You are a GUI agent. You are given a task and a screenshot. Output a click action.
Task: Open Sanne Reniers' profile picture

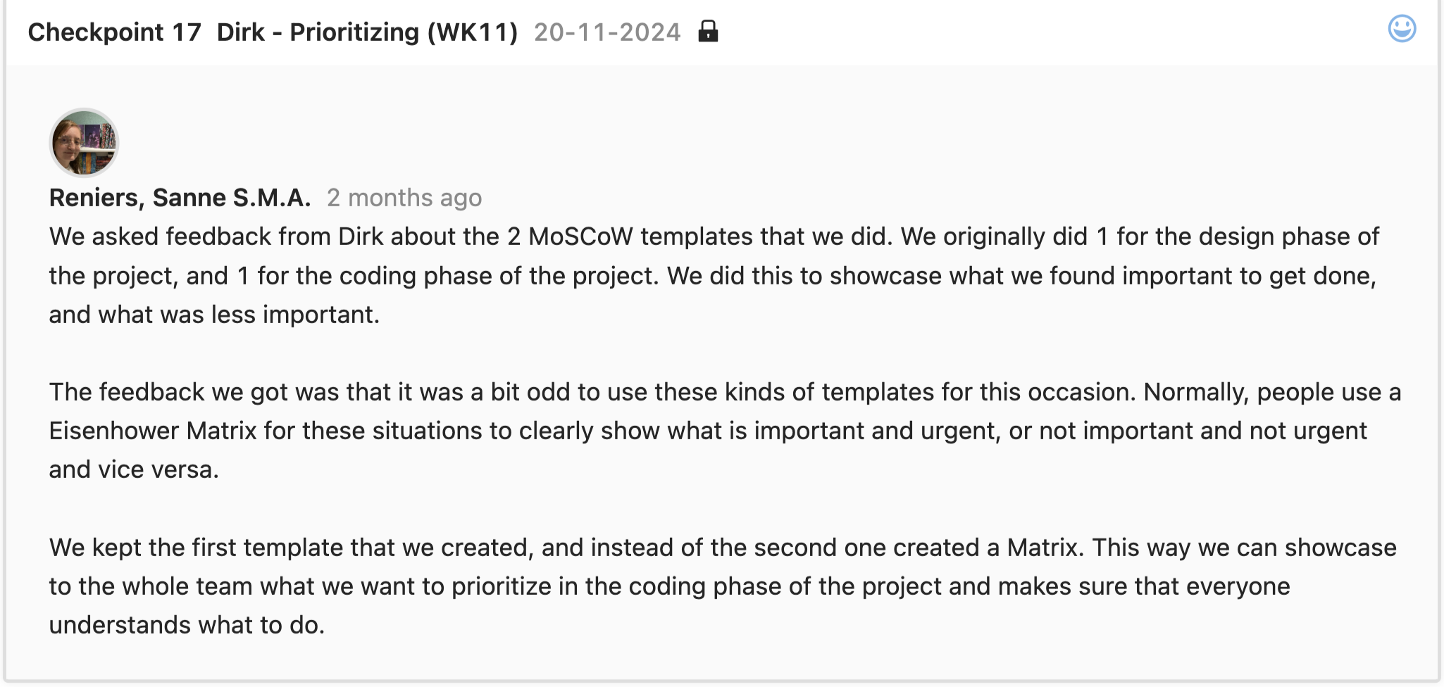click(x=84, y=143)
